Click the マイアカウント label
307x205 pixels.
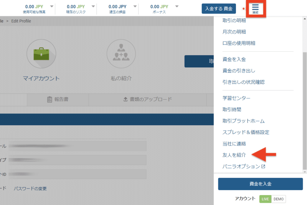41,79
